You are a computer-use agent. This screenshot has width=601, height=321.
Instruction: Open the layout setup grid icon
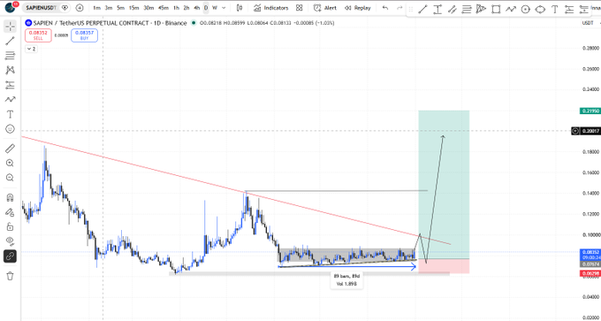coord(300,8)
